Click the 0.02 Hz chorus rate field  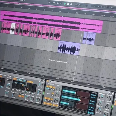point(28,92)
